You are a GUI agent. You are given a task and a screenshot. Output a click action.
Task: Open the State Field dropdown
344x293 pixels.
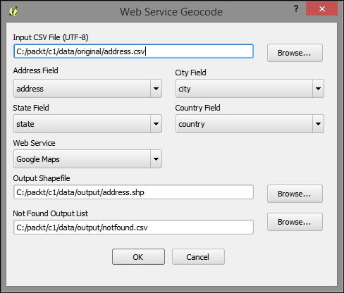87,124
